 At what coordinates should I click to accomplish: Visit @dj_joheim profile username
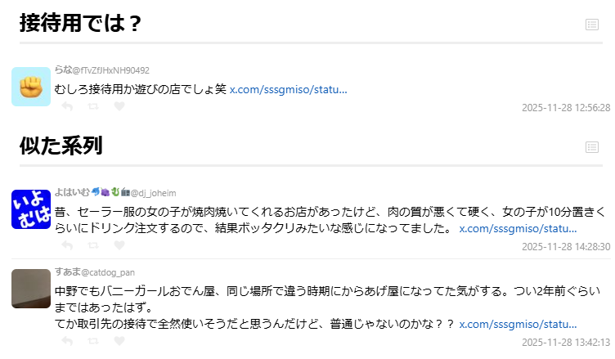click(154, 193)
